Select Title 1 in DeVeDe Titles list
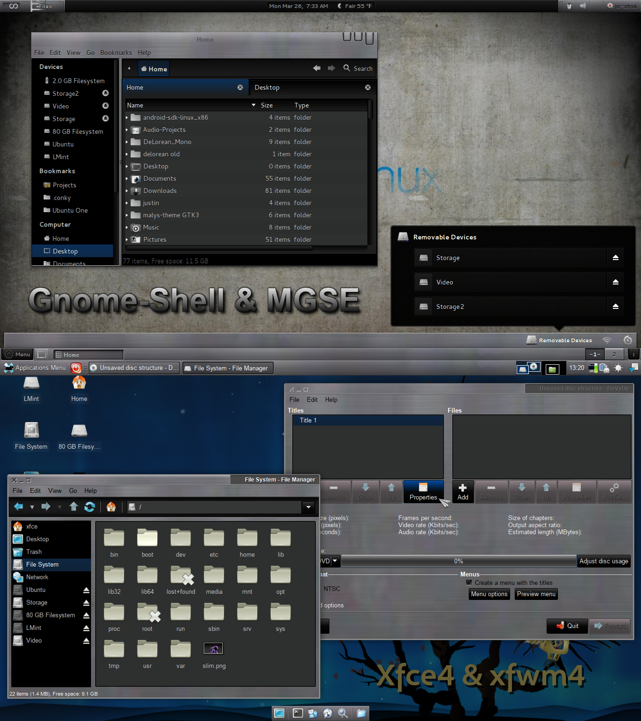Screen dimensions: 641x721 (368, 420)
